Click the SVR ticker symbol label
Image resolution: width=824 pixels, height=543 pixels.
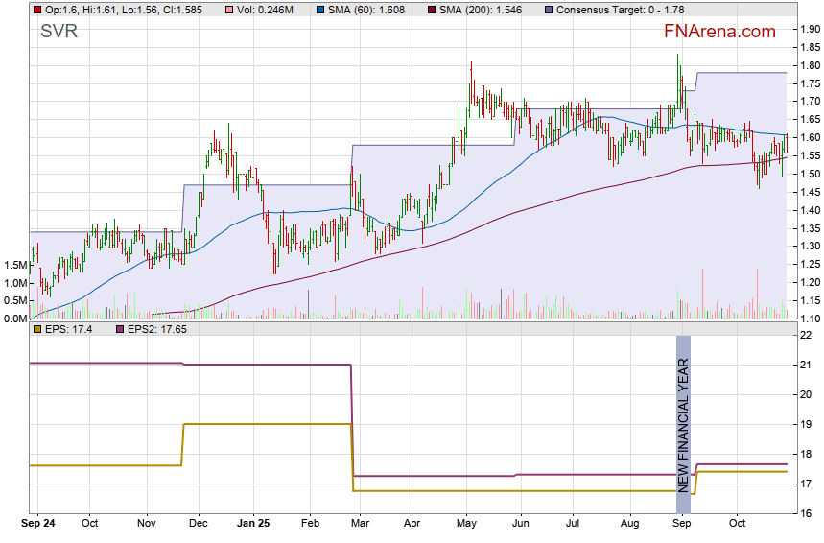click(x=59, y=32)
